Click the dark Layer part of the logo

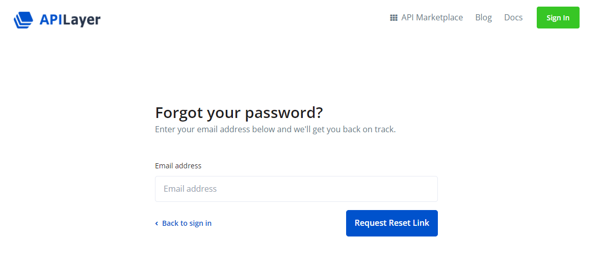click(82, 20)
